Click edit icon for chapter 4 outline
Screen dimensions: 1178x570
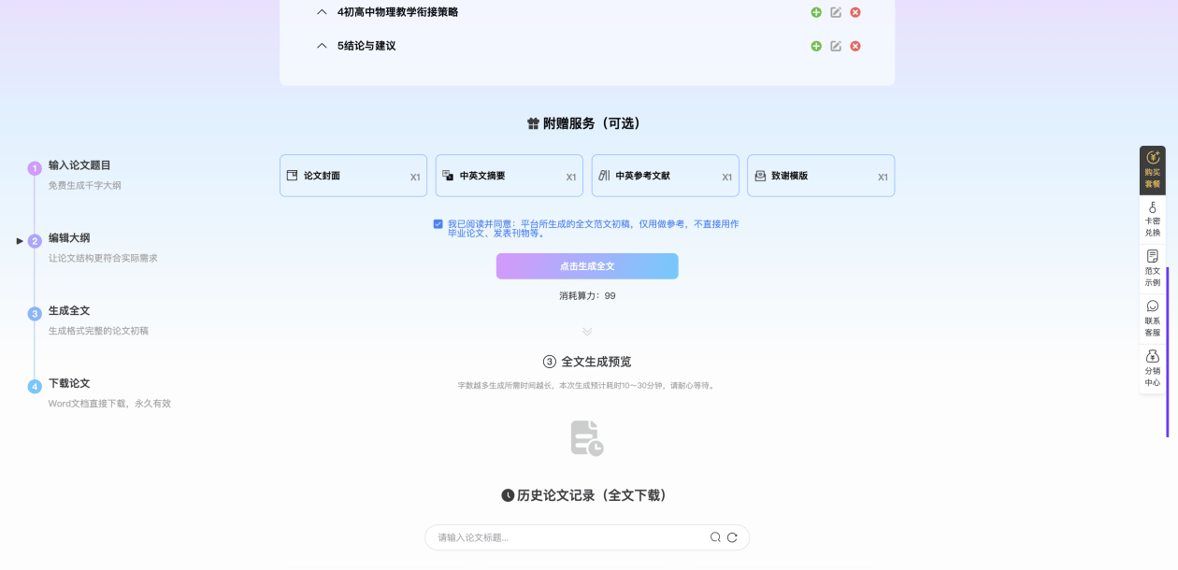(836, 12)
